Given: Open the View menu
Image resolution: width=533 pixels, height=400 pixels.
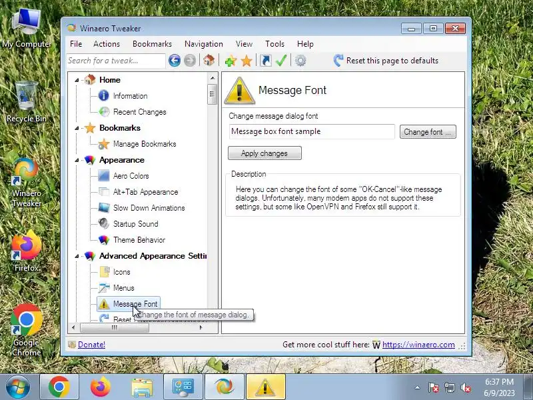Looking at the screenshot, I should 244,44.
